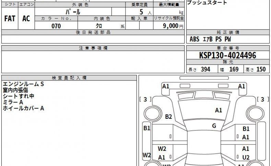Click the G mark on the windshield diagram
Screen dimensions: 271x166
[x=214, y=126]
